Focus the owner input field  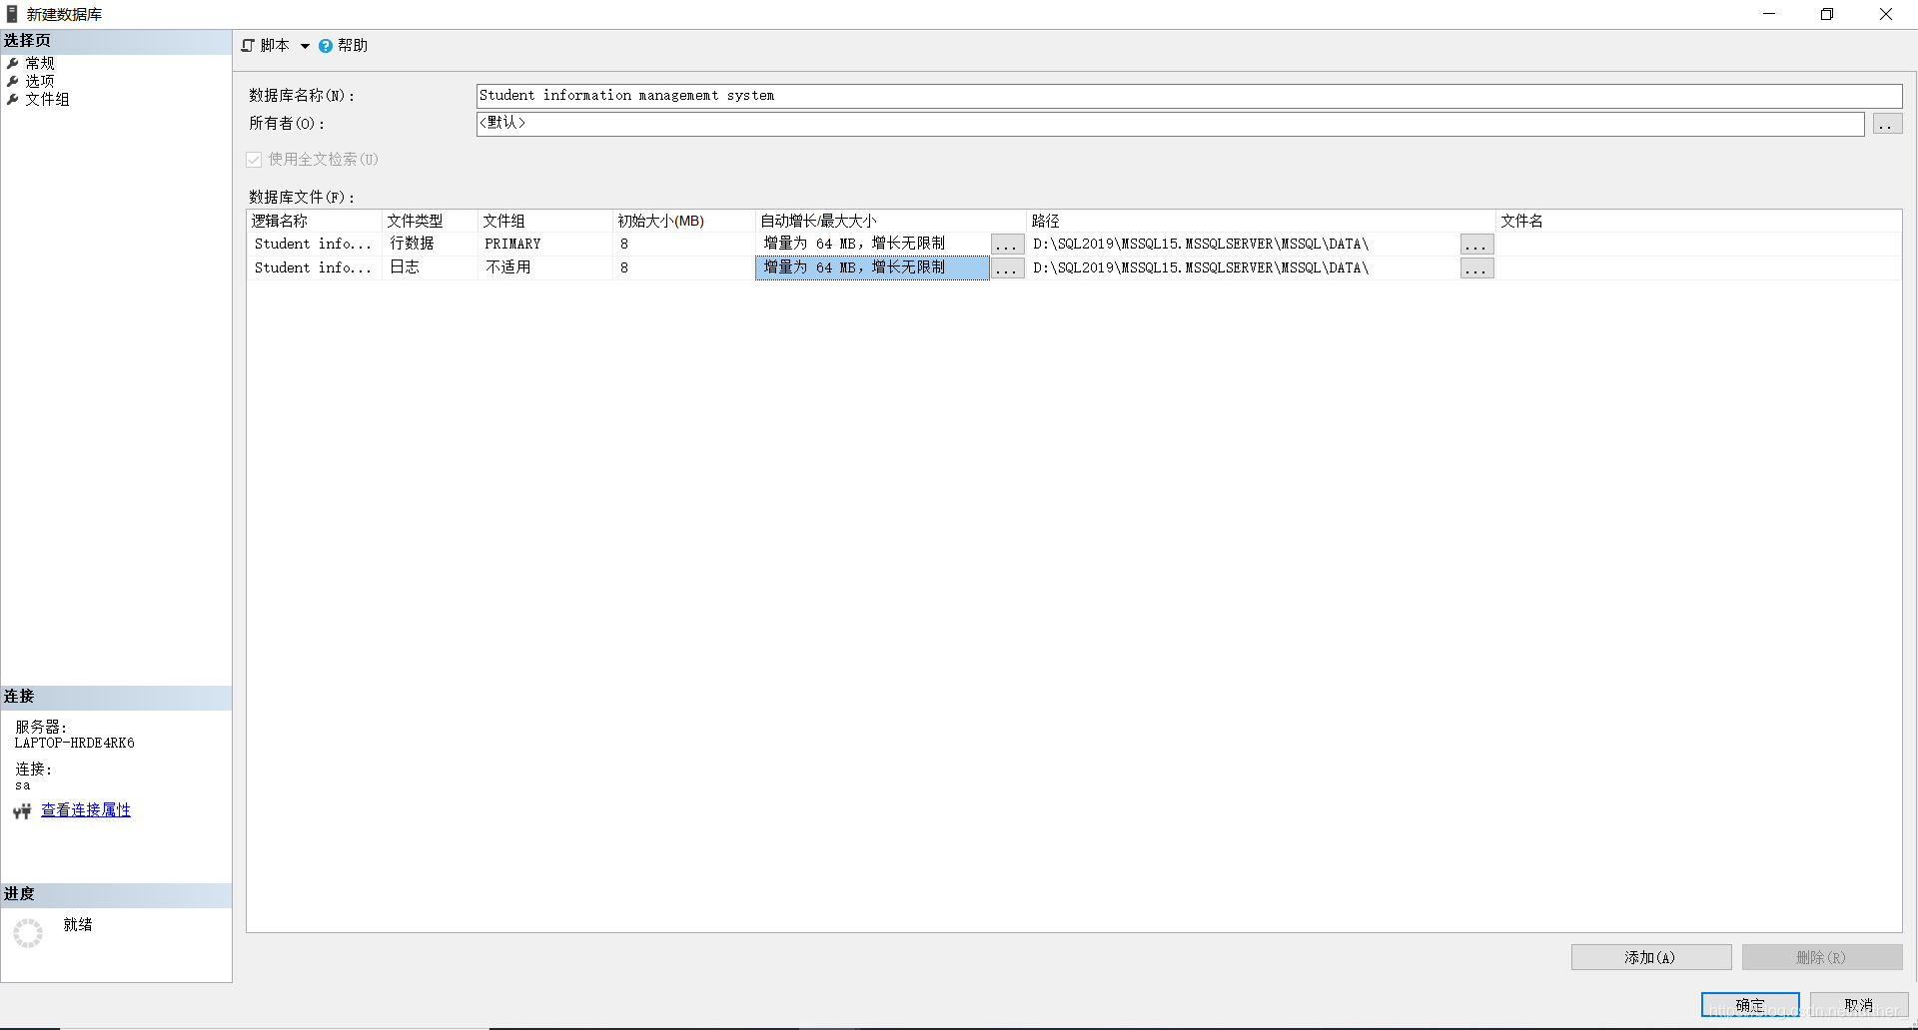pos(1170,124)
